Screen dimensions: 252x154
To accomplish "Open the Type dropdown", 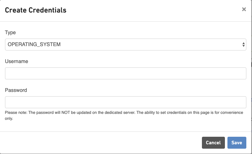I will pos(125,45).
